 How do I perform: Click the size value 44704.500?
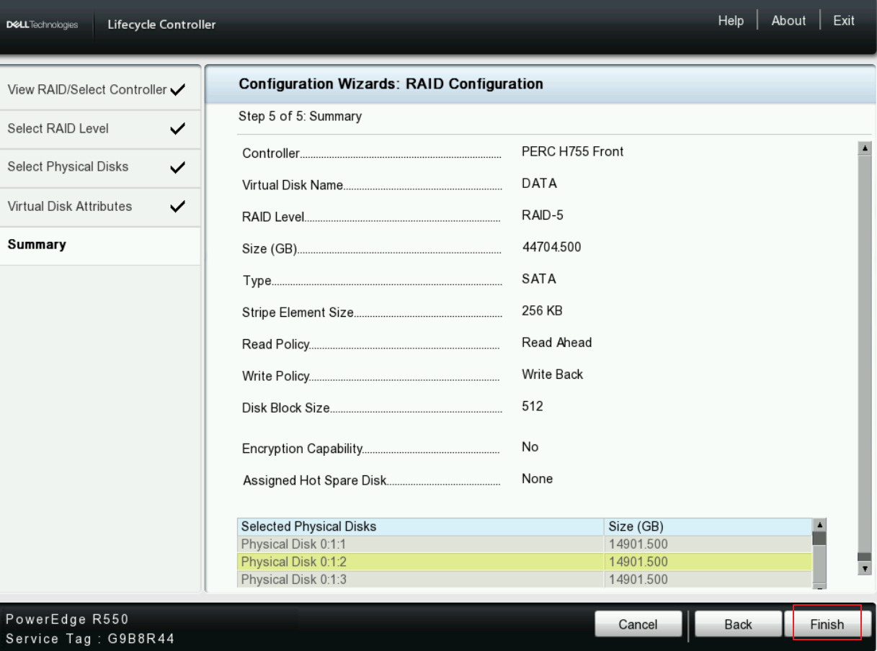pyautogui.click(x=551, y=247)
